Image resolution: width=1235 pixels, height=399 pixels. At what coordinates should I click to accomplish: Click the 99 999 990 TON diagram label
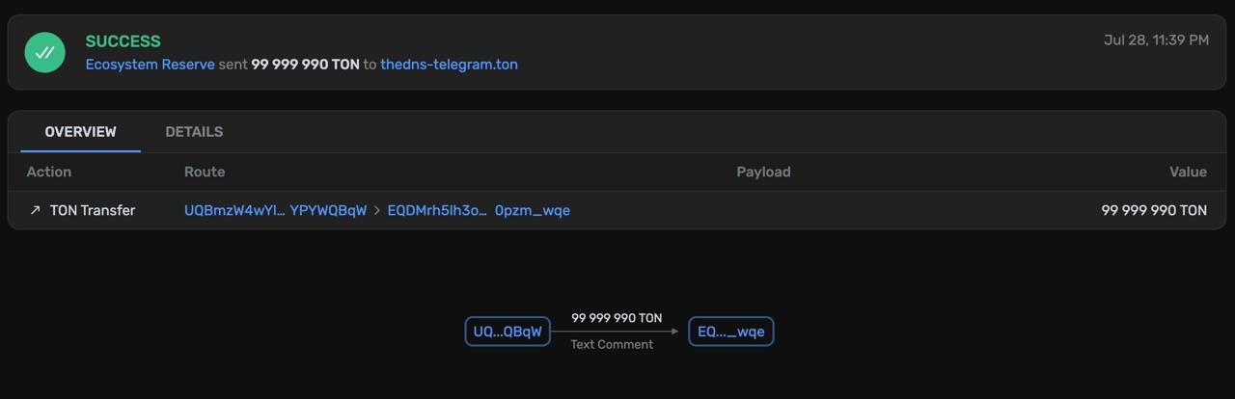(617, 318)
